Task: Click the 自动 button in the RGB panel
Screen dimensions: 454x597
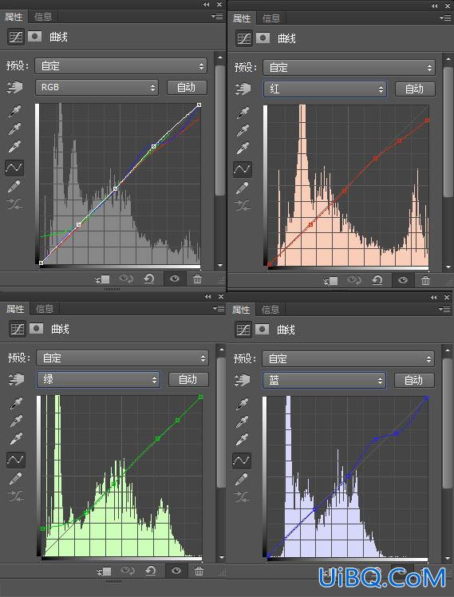Action: point(187,87)
